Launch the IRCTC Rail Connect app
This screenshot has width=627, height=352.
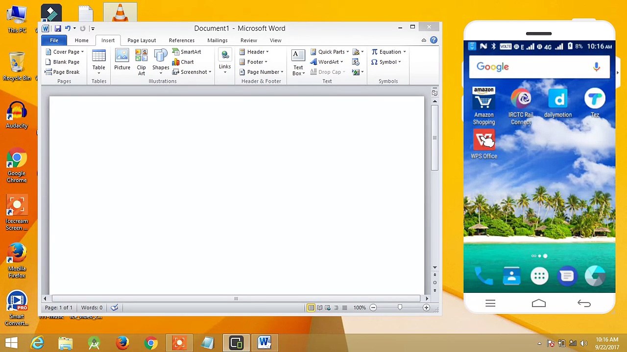(x=521, y=107)
